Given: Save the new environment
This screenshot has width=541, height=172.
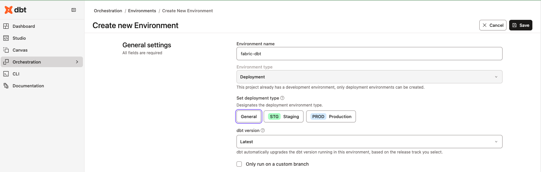Looking at the screenshot, I should 521,25.
